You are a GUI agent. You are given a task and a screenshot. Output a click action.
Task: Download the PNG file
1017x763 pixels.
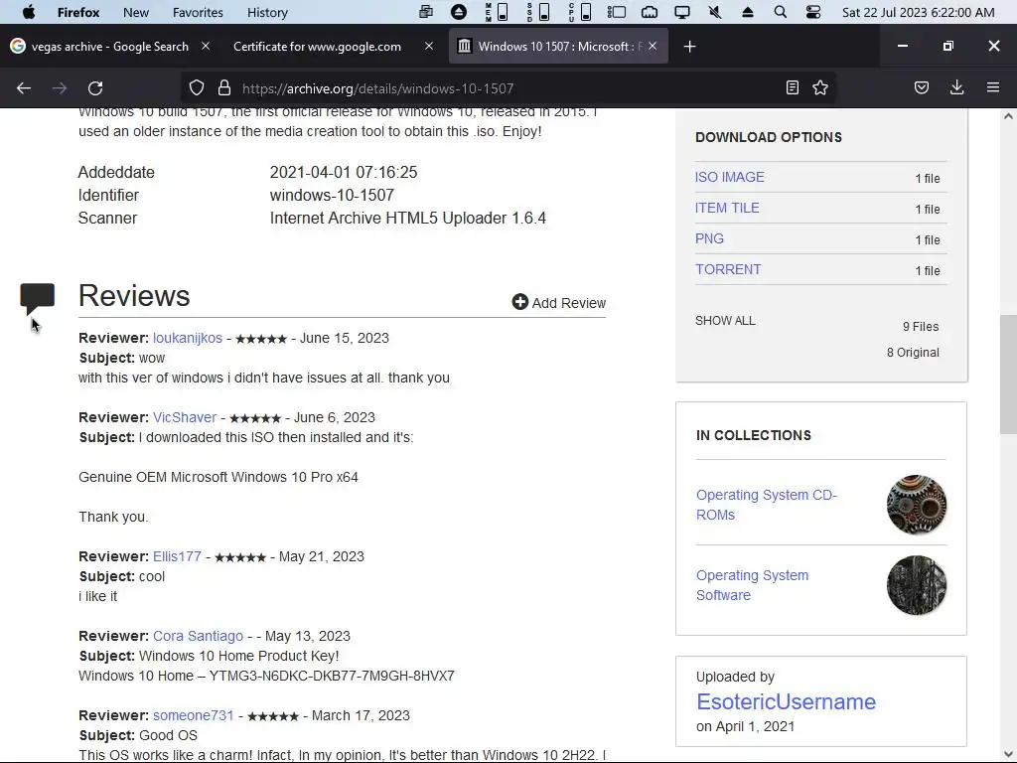point(709,238)
